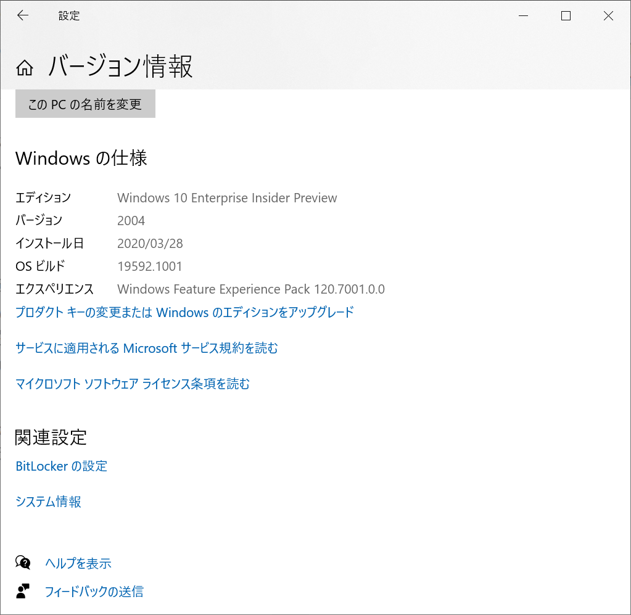
Task: Minimize the Settings window
Action: click(523, 15)
